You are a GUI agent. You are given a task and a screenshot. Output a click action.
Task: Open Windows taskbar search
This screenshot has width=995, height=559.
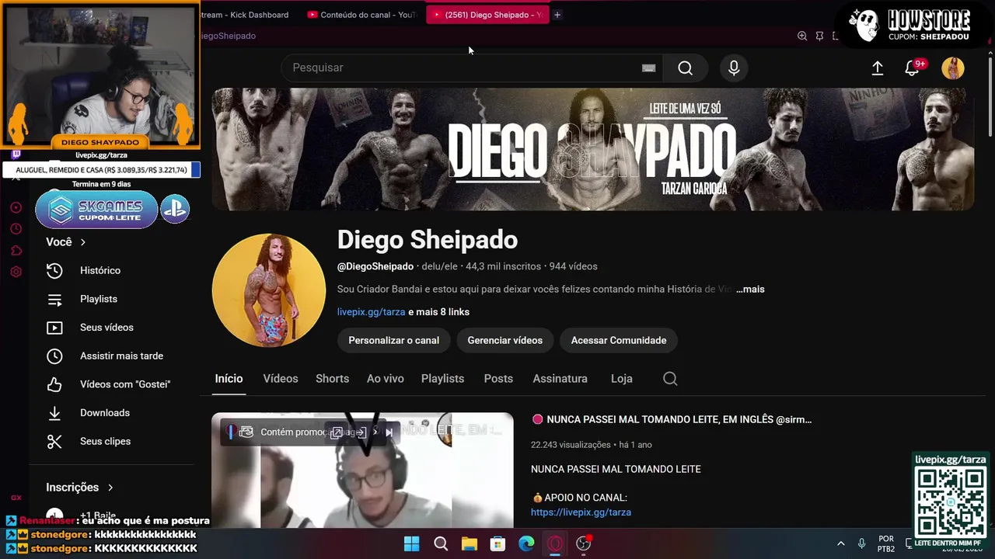441,543
